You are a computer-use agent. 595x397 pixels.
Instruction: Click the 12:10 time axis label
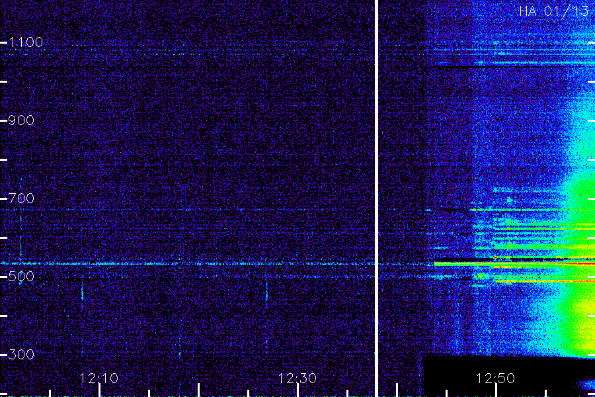(x=99, y=378)
